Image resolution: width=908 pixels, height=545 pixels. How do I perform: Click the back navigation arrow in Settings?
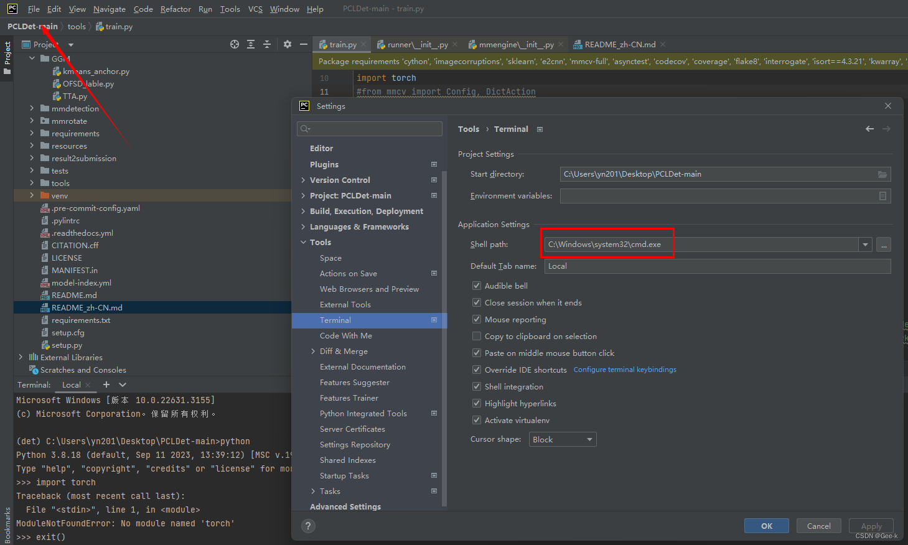869,129
